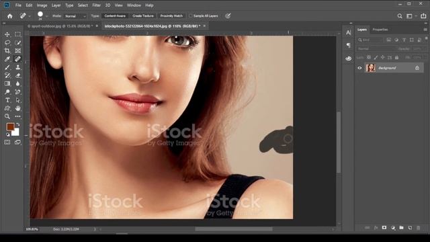
Task: Select the Rectangular Marquee tool
Action: click(x=18, y=34)
